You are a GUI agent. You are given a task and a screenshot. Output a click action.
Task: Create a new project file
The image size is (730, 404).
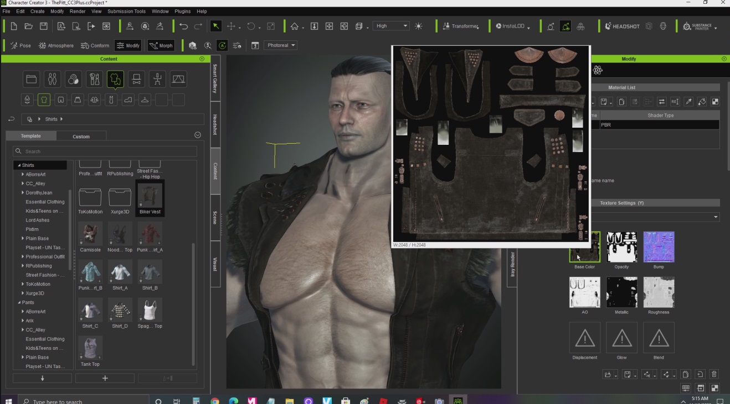14,26
